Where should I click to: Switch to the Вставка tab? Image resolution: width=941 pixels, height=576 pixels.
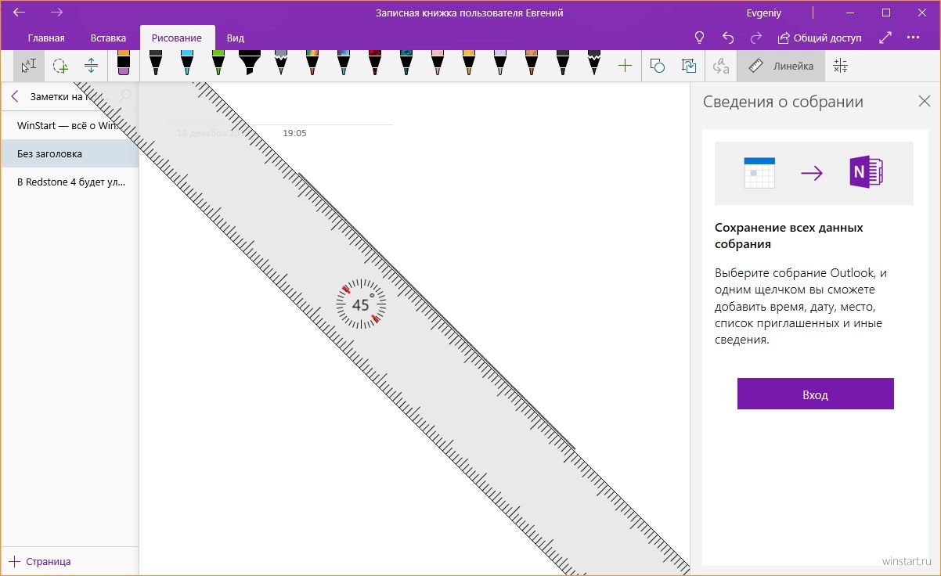point(108,38)
